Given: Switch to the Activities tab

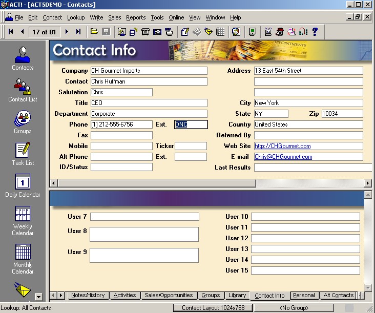Looking at the screenshot, I should pos(124,295).
